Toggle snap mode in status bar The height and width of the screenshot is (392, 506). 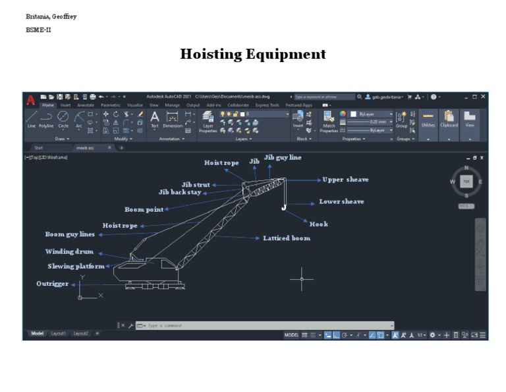(313, 335)
